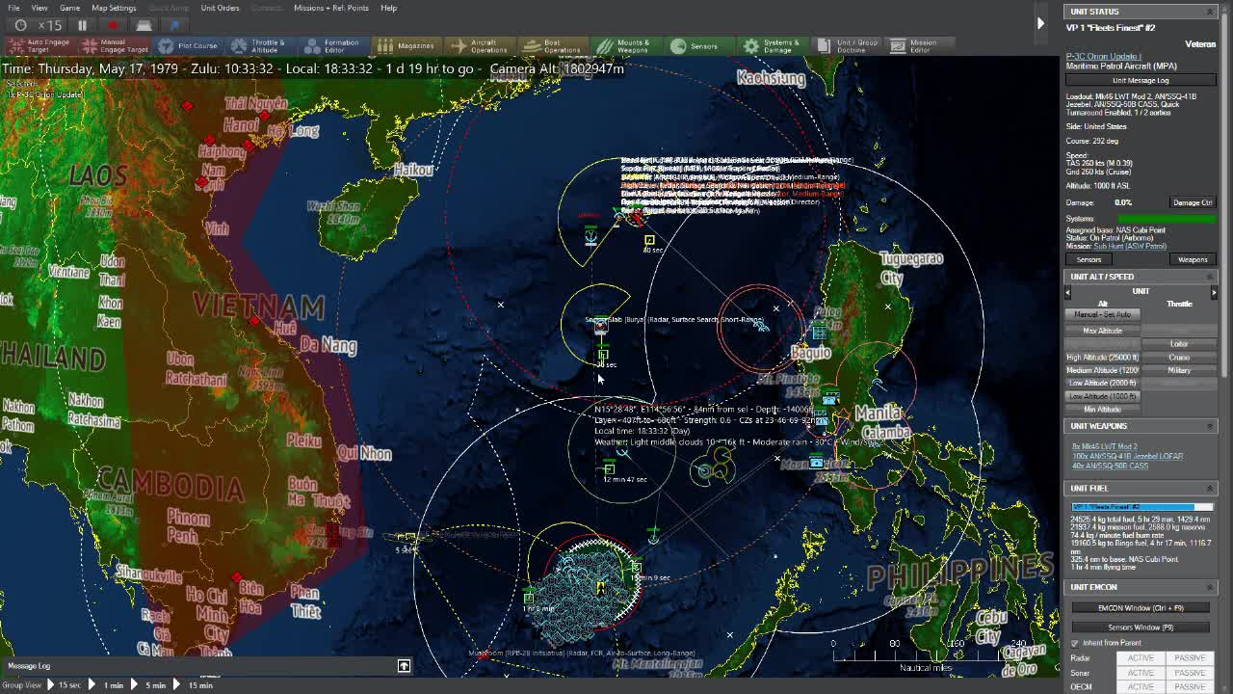Open Sub Hunt (ASW Patrol) mission link

point(1132,245)
